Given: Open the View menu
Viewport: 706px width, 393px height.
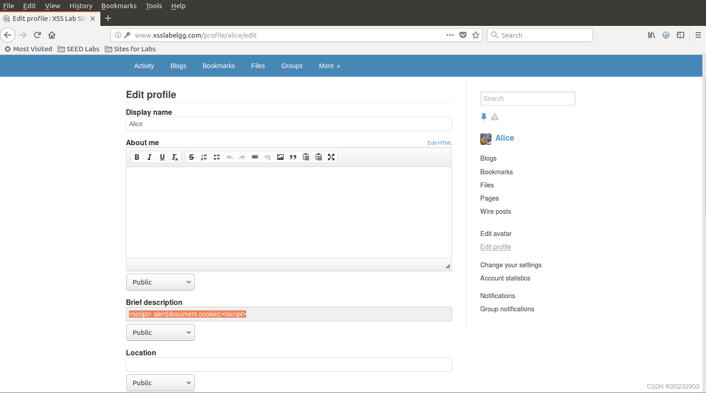Looking at the screenshot, I should point(53,6).
